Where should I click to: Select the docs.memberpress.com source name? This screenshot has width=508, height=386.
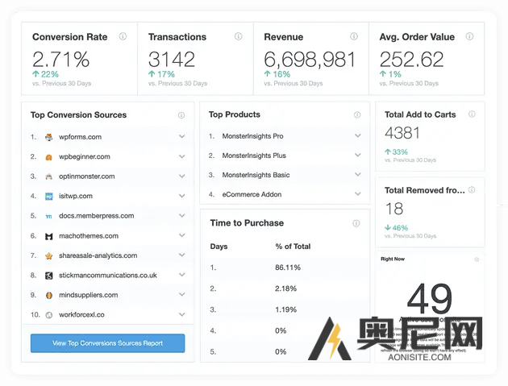pyautogui.click(x=96, y=216)
